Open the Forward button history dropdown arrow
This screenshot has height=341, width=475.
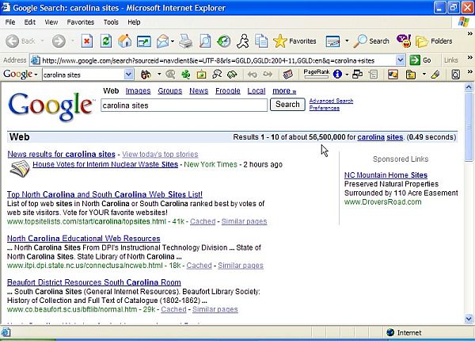pos(73,41)
